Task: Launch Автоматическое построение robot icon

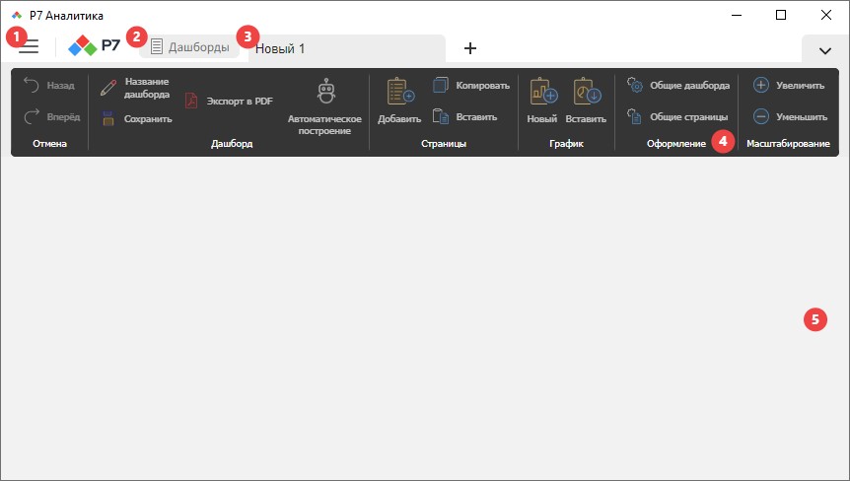Action: (x=324, y=106)
